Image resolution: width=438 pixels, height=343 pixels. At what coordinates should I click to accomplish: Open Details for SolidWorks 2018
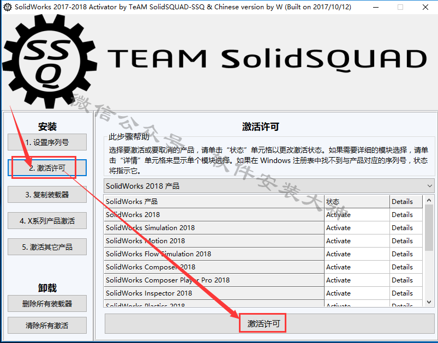click(406, 215)
